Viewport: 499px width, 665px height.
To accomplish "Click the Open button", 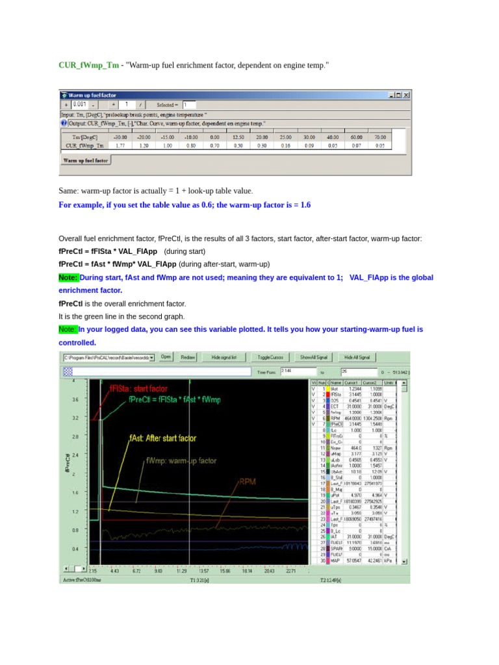I will click(166, 357).
